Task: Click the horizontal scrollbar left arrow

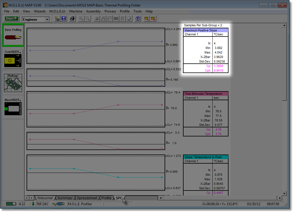Action: pos(161,198)
